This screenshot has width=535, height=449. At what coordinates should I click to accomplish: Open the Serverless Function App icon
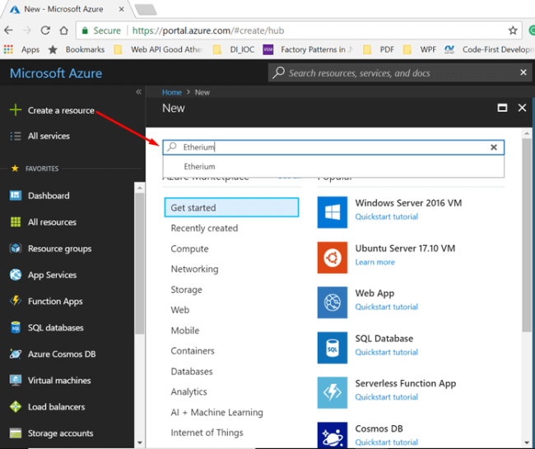(x=332, y=392)
